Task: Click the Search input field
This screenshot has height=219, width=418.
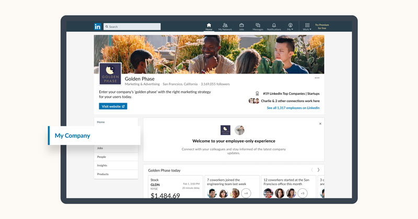Action: pyautogui.click(x=132, y=27)
